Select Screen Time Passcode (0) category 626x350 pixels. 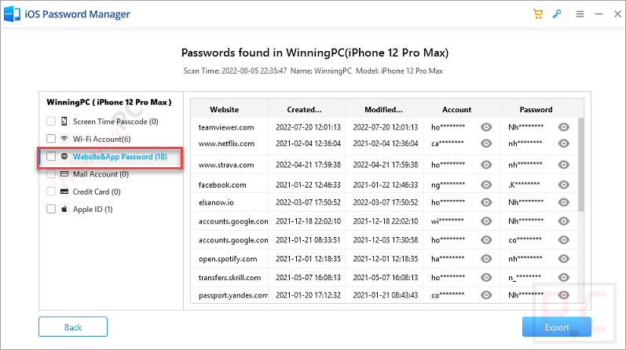pos(115,122)
